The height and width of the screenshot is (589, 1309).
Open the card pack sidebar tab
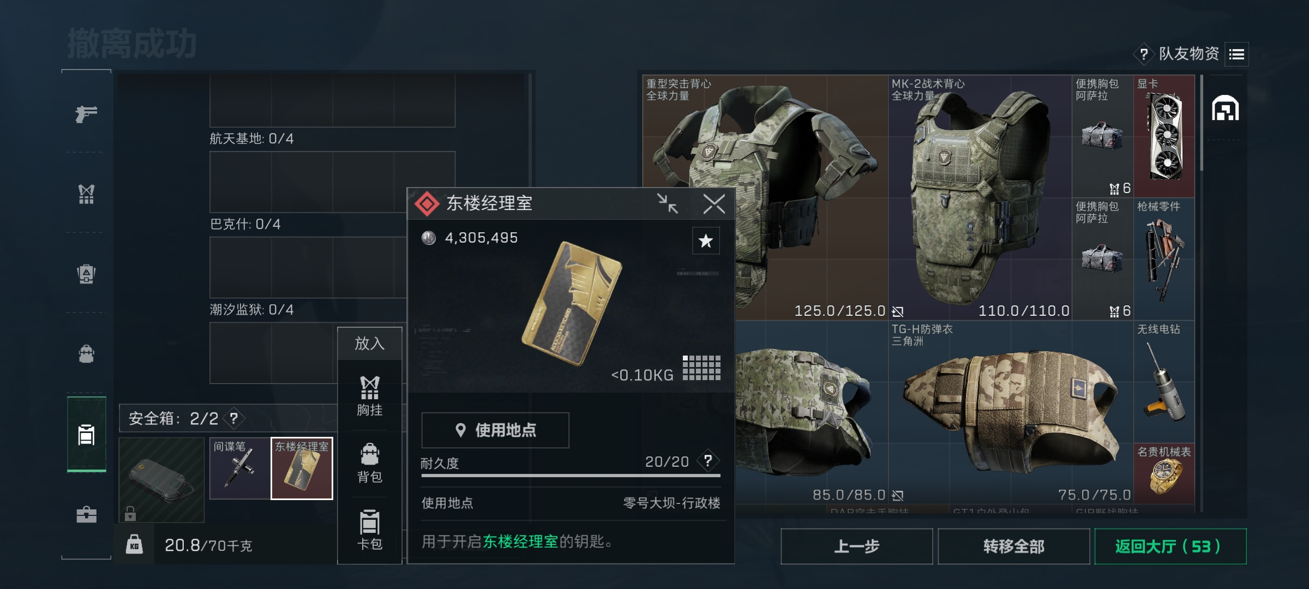tap(86, 435)
